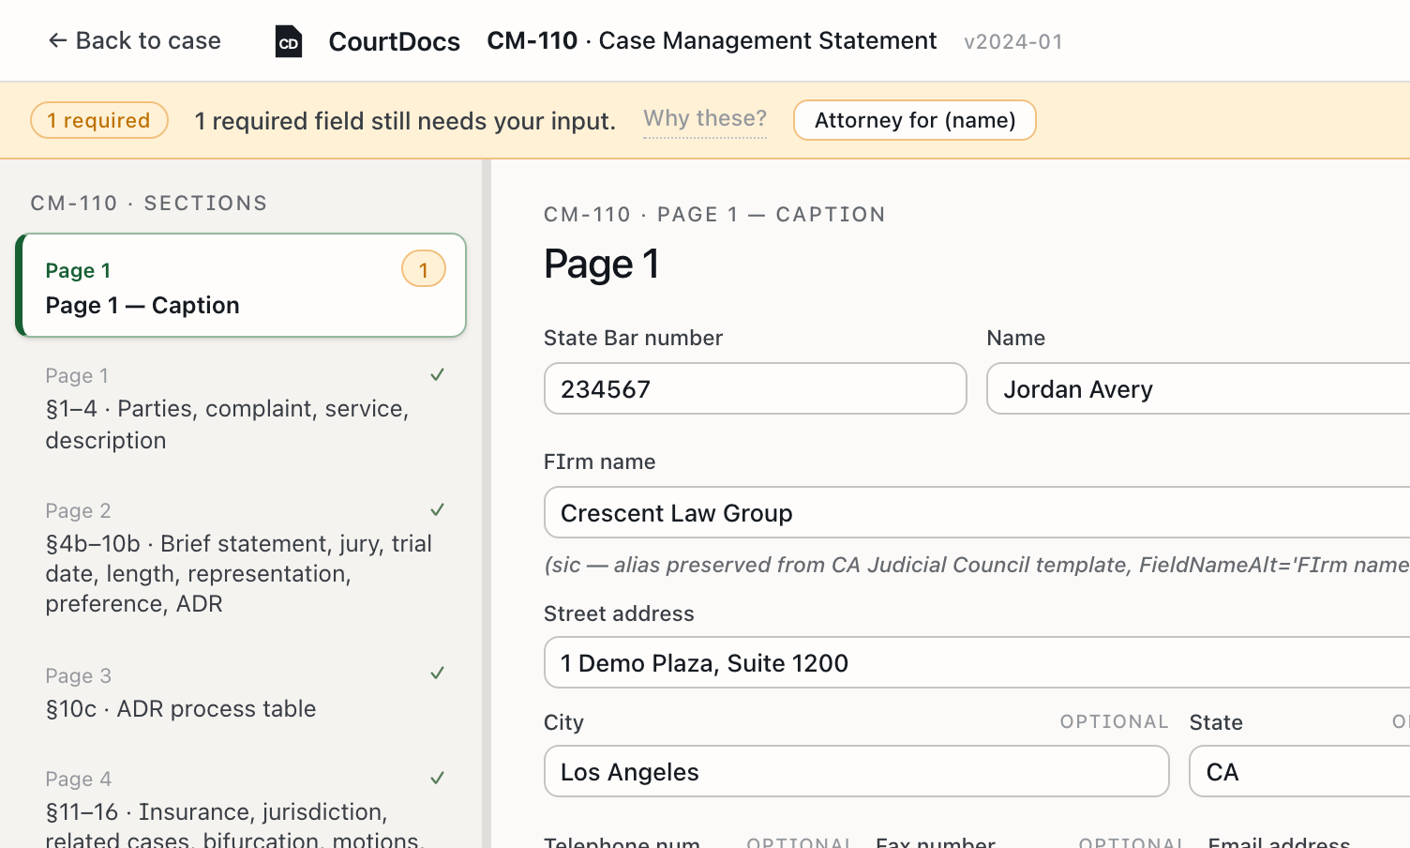This screenshot has height=848, width=1410.
Task: Edit the State Bar number field
Action: (x=756, y=388)
